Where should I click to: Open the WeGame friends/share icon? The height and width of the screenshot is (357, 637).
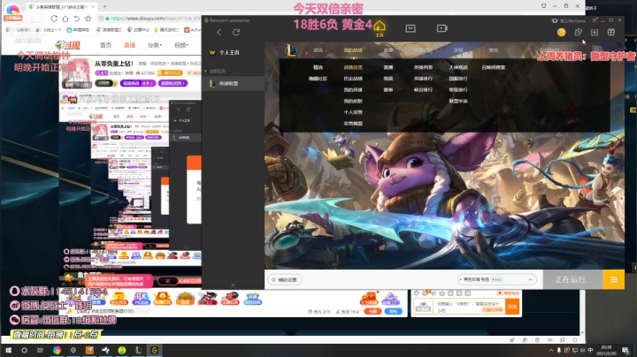coord(578,32)
